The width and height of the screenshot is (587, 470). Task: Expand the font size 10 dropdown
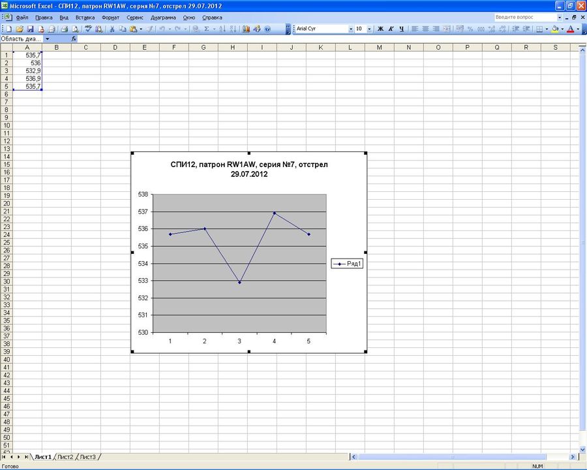pyautogui.click(x=370, y=29)
